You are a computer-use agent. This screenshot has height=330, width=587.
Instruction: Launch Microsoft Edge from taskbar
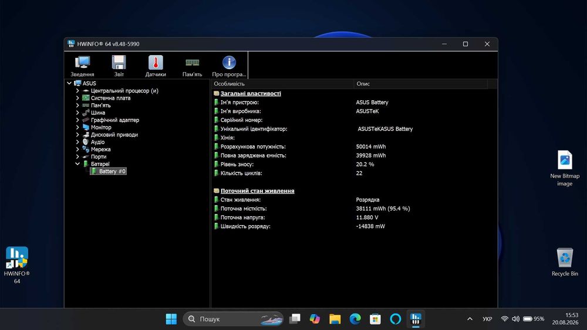[x=355, y=319]
